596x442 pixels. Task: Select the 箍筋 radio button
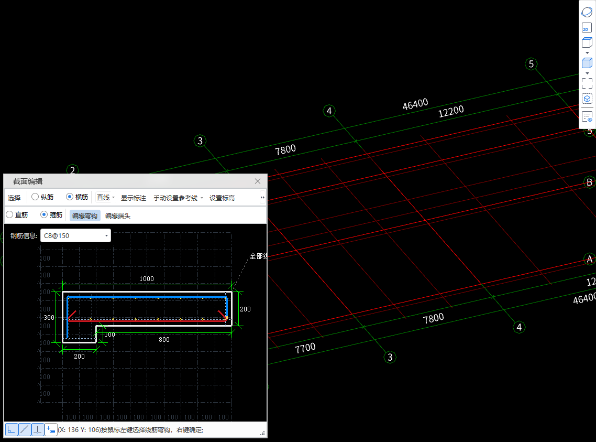44,214
